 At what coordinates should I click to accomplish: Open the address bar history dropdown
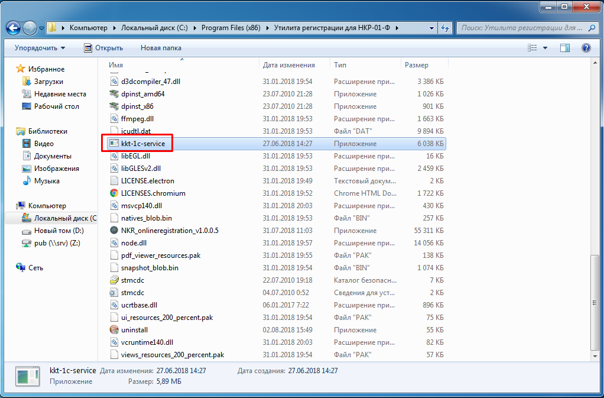[430, 28]
